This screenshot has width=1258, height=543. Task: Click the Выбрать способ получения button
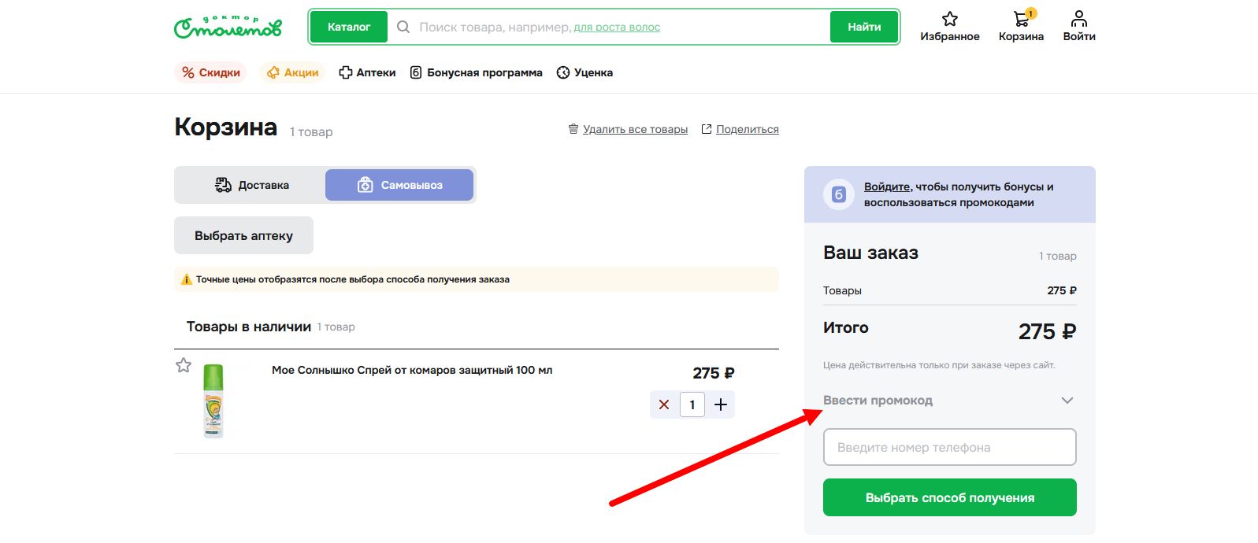pos(949,497)
